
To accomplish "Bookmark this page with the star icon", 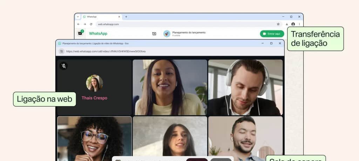I will point(278,24).
